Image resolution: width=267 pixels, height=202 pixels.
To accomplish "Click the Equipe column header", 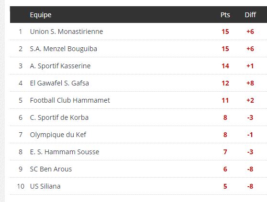I will click(41, 15).
